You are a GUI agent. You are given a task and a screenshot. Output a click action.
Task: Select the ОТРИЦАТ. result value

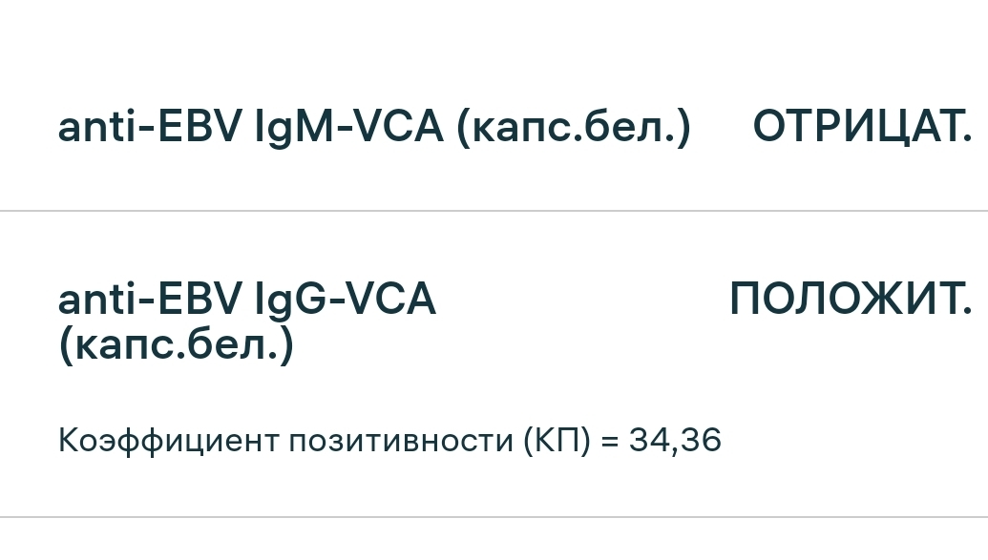pos(862,127)
